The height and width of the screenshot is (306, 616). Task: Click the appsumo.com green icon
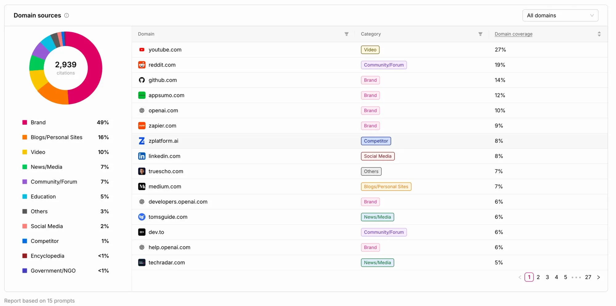(x=142, y=95)
